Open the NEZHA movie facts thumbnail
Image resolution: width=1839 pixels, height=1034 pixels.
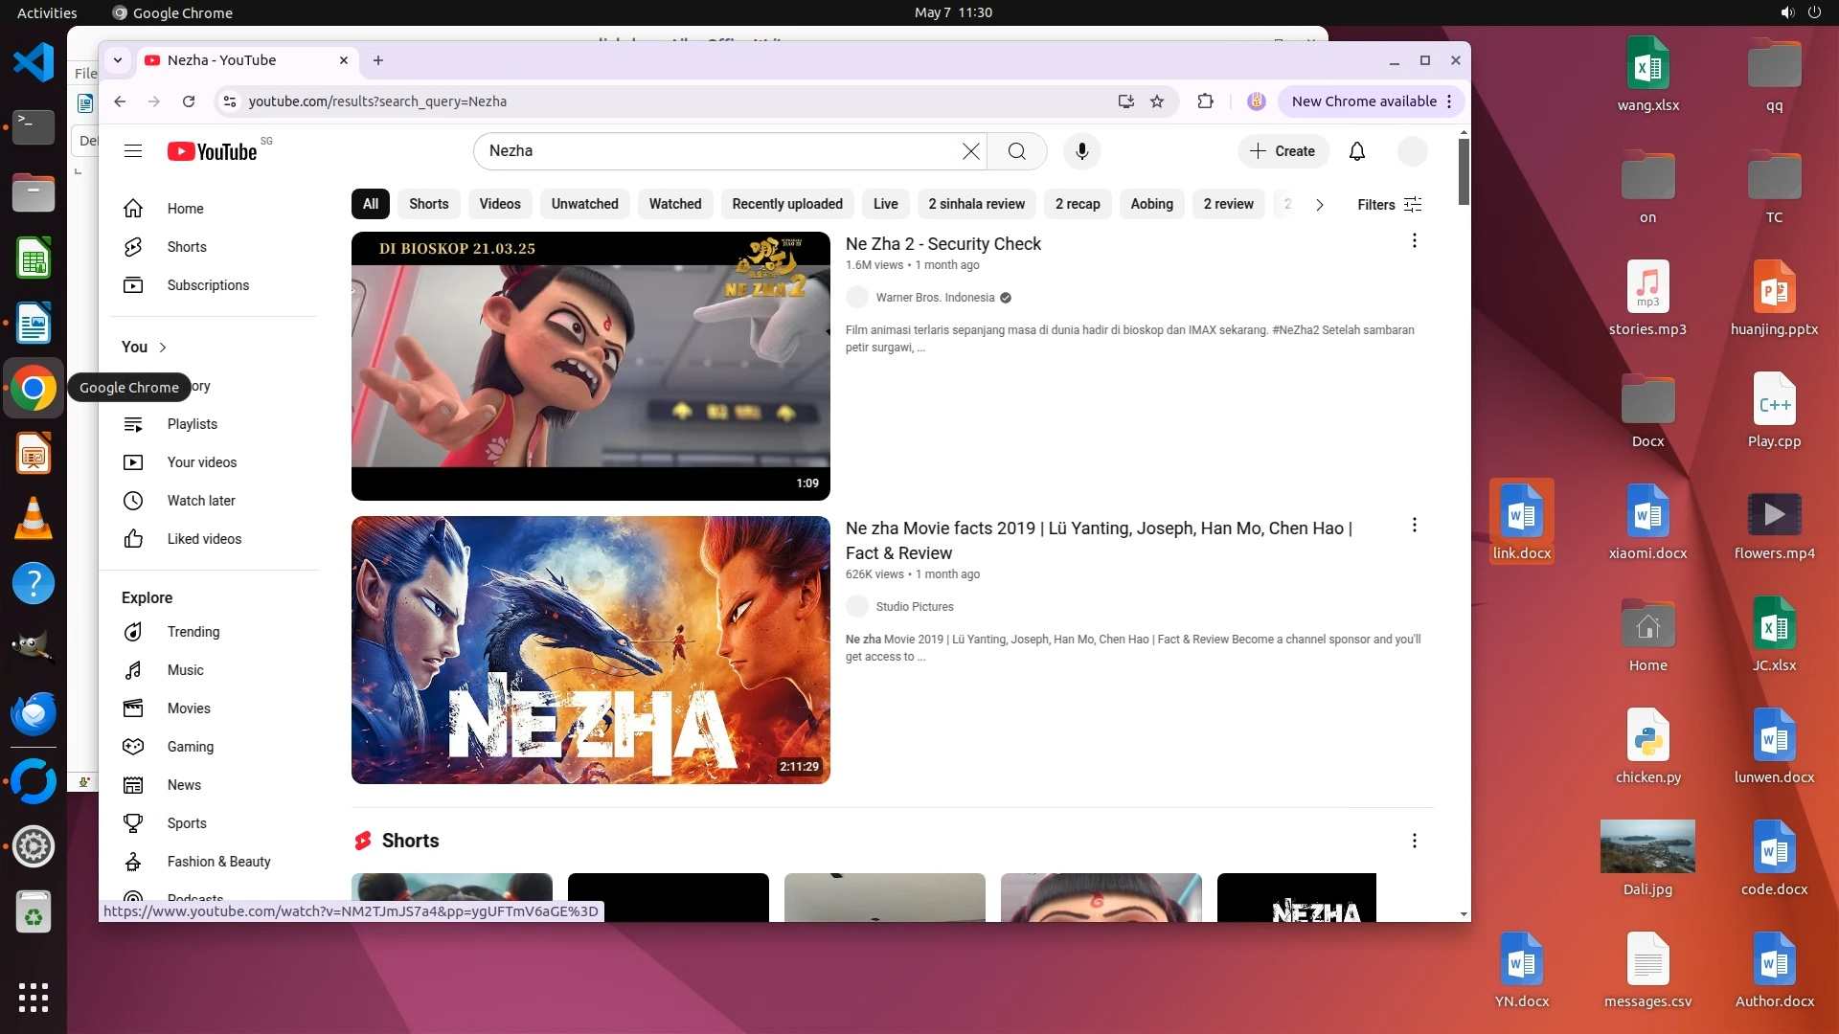(x=590, y=650)
